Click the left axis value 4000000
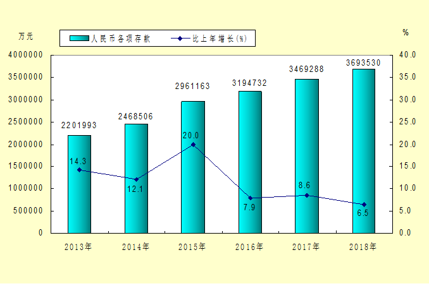 tap(26, 55)
